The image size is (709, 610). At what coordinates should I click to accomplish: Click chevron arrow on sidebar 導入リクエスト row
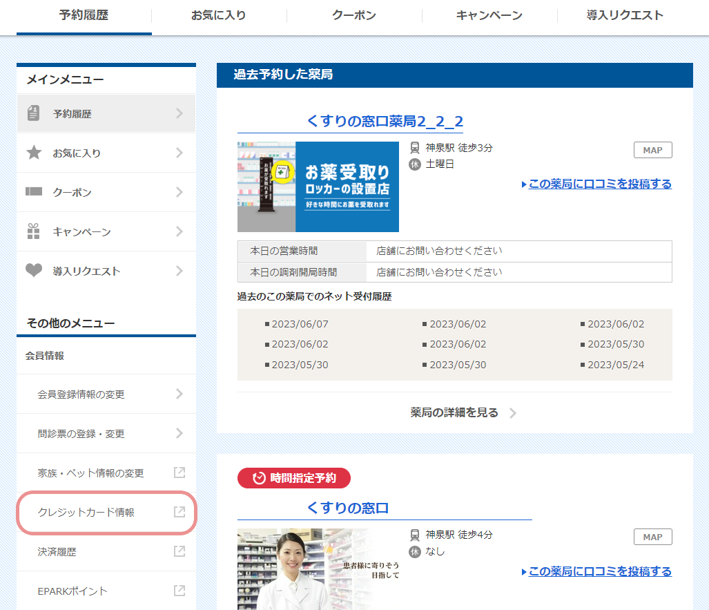coord(179,271)
